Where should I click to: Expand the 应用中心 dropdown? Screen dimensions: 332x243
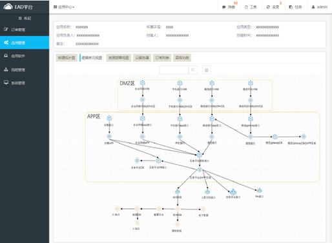[64, 7]
